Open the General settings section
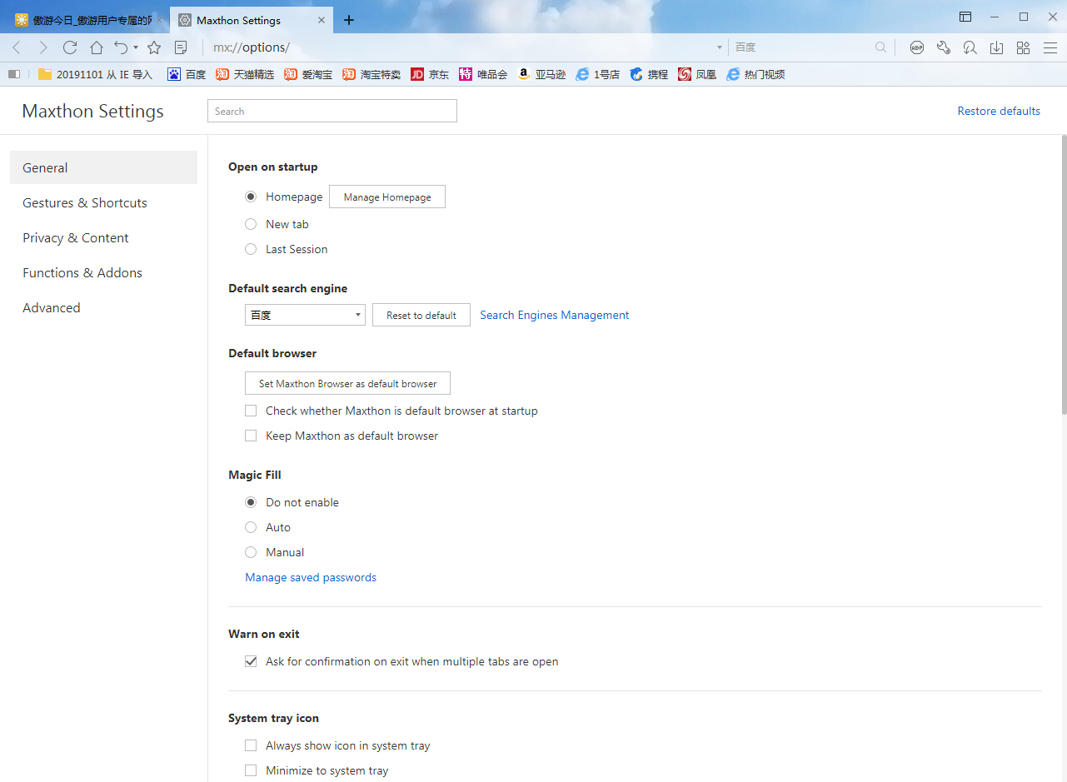1067x782 pixels. (x=103, y=167)
